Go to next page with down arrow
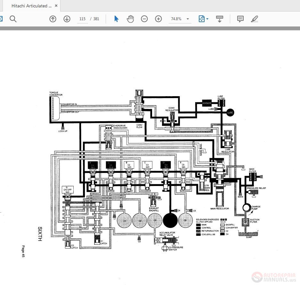300x287 pixels. point(67,19)
